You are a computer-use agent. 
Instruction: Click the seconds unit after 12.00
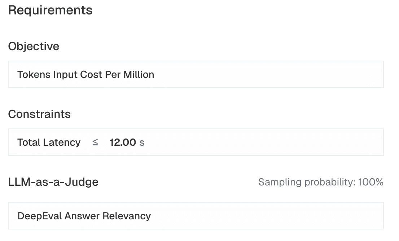tap(142, 142)
